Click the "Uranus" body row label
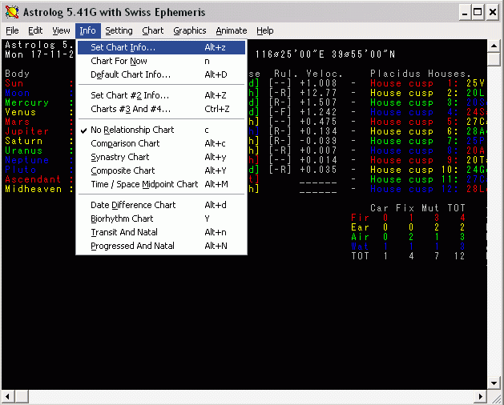 tap(24, 150)
